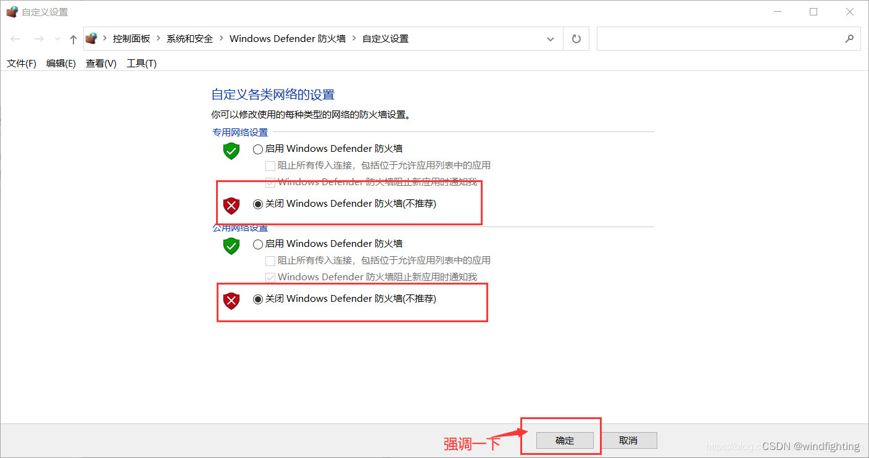Screen dimensions: 869x458
Task: Click the Forward navigation arrow
Action: tap(39, 39)
